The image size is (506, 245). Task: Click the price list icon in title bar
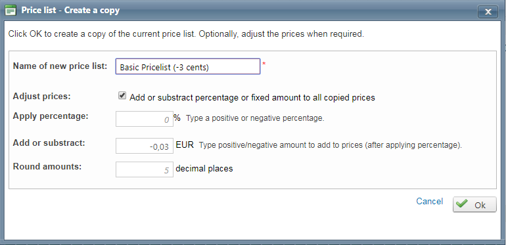point(11,11)
